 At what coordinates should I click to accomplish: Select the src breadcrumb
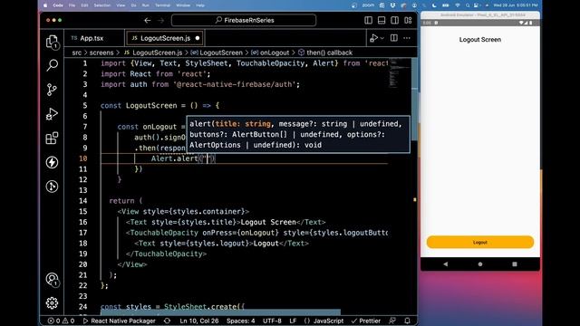pos(76,53)
